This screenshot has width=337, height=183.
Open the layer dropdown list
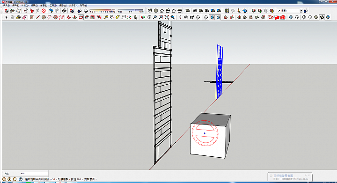(301, 10)
